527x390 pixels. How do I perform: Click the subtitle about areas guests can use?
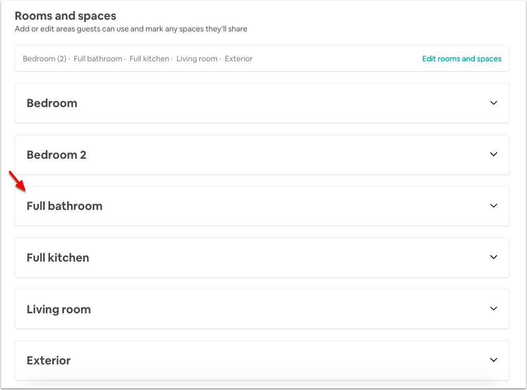[131, 29]
